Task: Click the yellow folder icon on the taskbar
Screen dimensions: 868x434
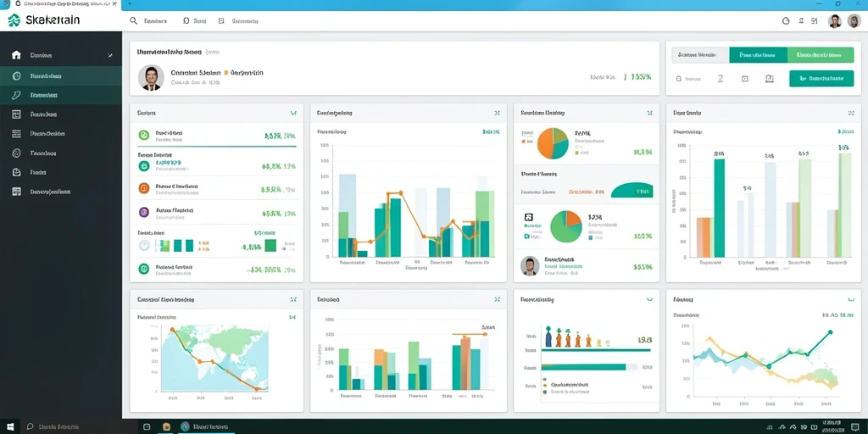Action: click(x=166, y=427)
